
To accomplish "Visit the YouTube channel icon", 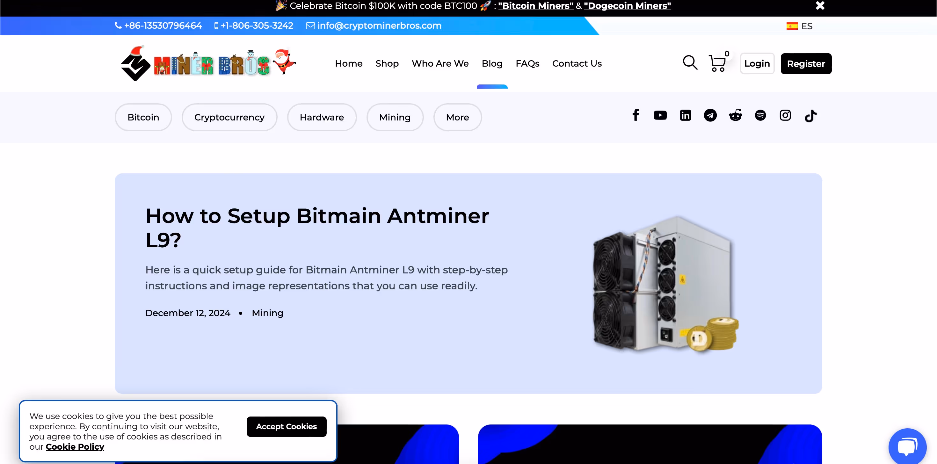I will (660, 115).
